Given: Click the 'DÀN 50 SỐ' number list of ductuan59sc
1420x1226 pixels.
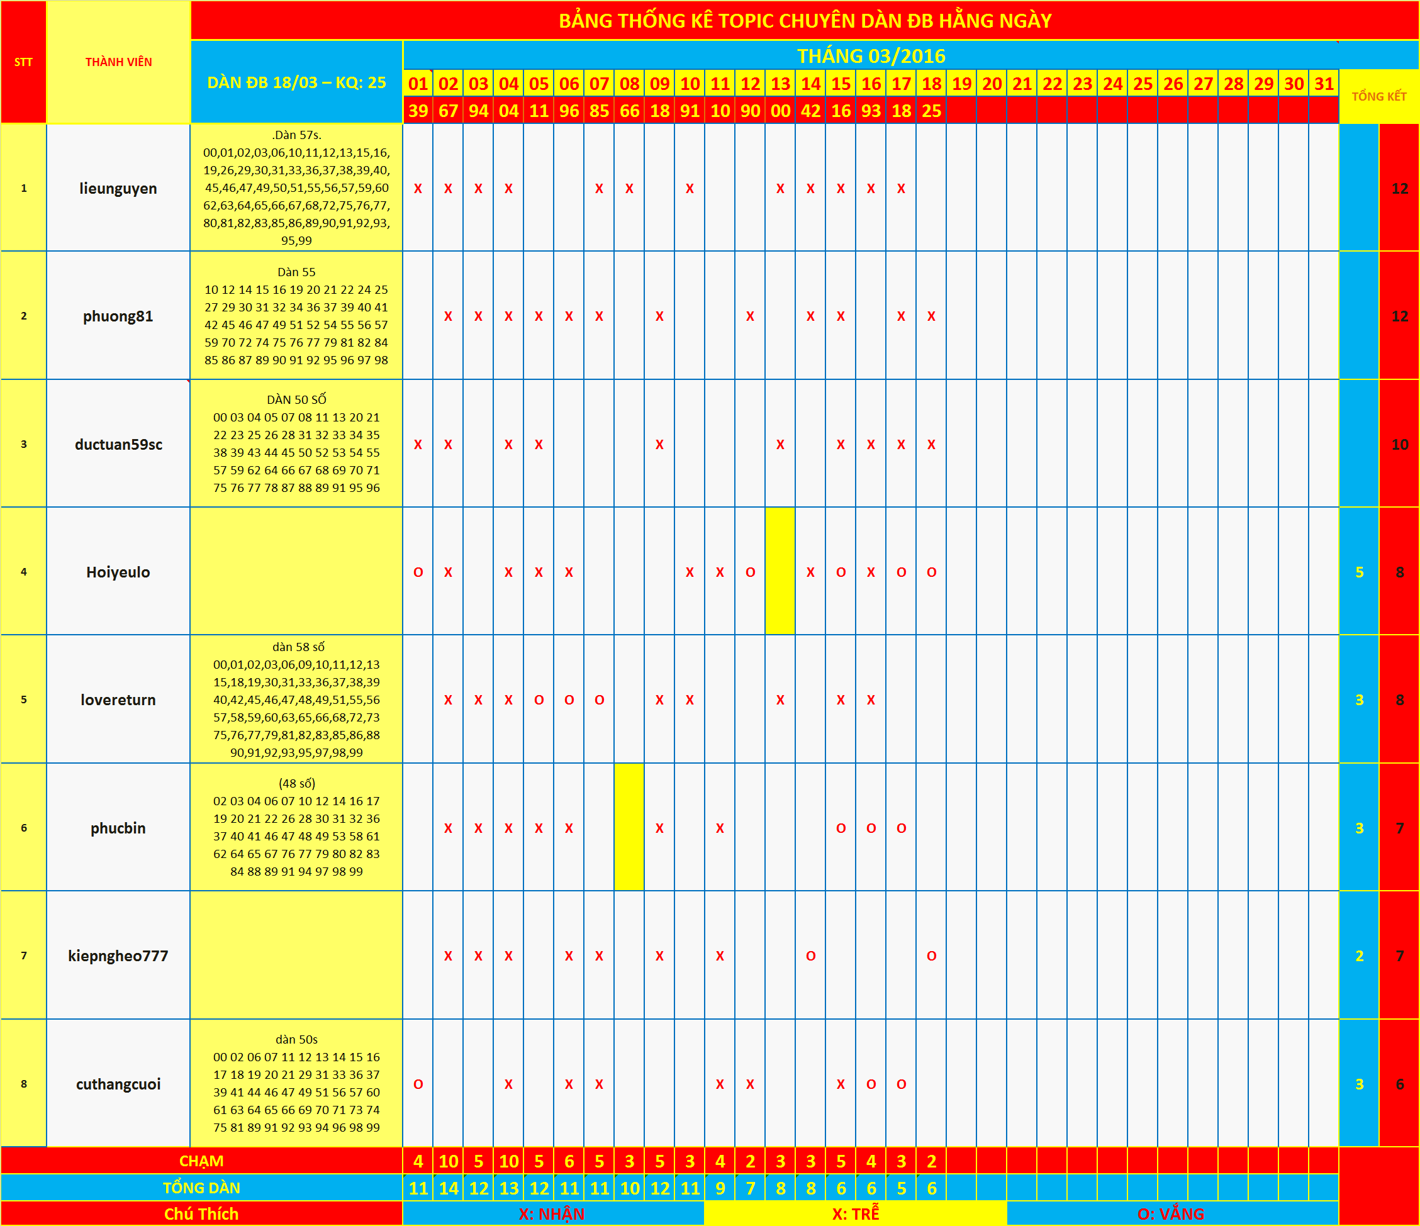Looking at the screenshot, I should [x=296, y=444].
